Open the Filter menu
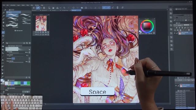Image resolution: width=196 pixels, height=110 pixels. [x=32, y=5]
